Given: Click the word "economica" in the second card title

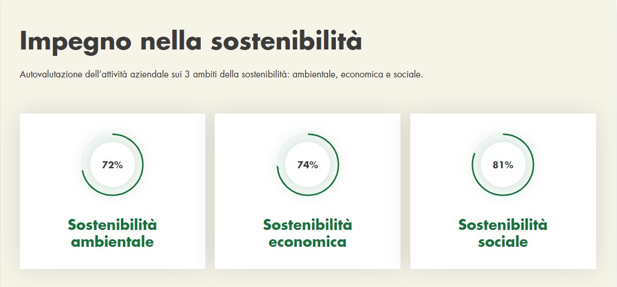Looking at the screenshot, I should [307, 242].
